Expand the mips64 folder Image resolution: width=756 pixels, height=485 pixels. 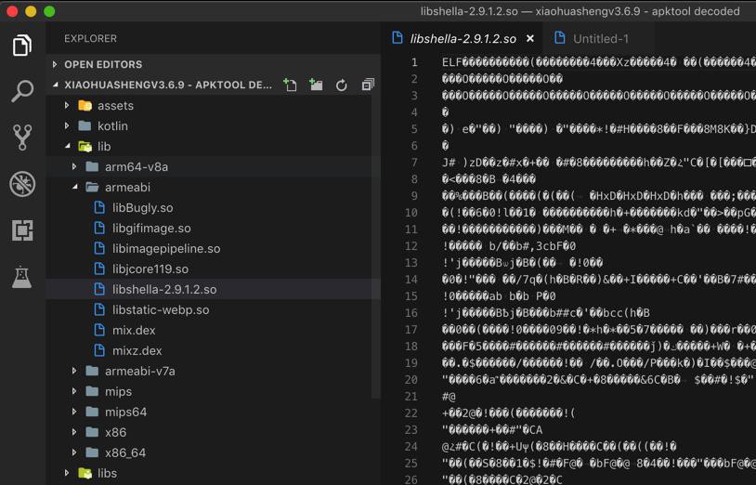(74, 412)
